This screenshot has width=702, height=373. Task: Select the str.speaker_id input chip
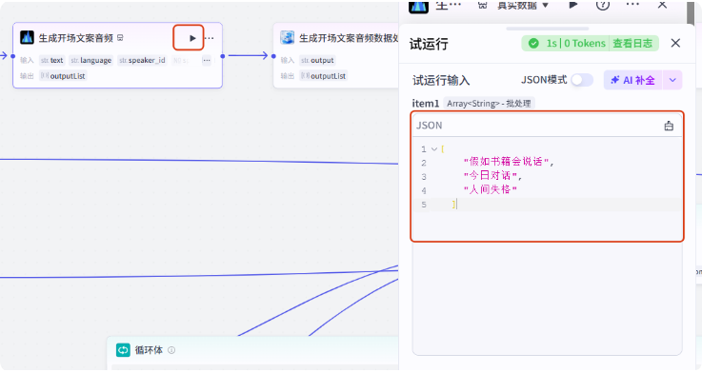(142, 60)
